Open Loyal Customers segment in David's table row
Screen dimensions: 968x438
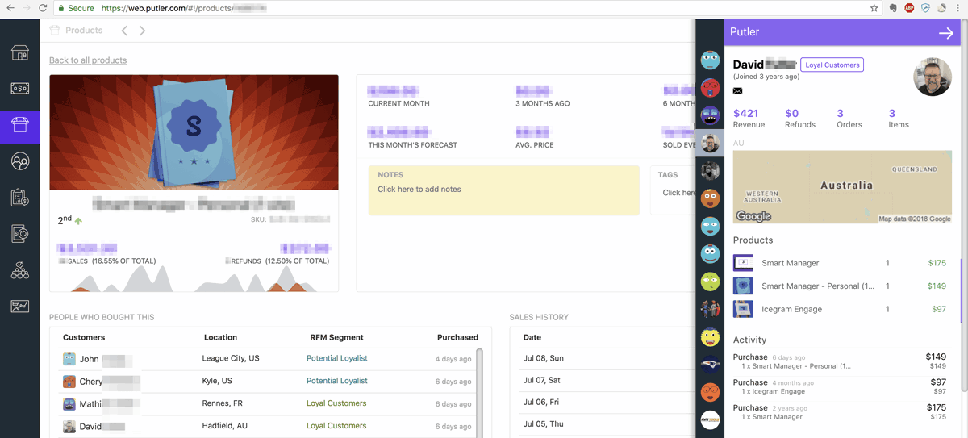[x=336, y=426]
